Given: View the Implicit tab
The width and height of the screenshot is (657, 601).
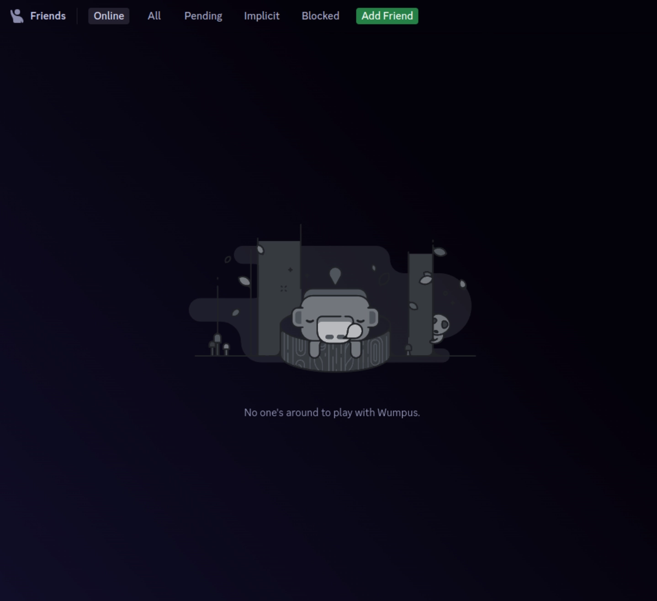Looking at the screenshot, I should point(262,16).
